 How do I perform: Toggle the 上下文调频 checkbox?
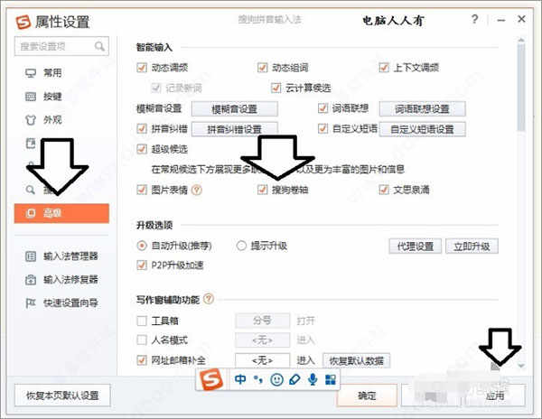(384, 68)
